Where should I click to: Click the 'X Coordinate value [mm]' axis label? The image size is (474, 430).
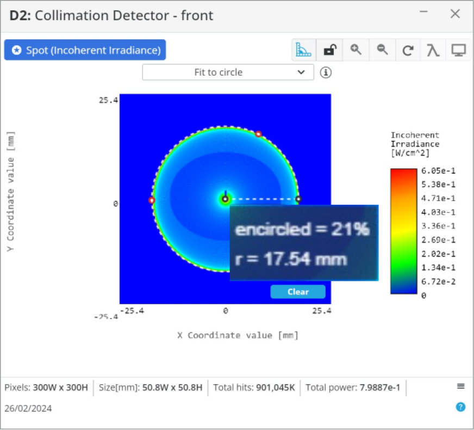(x=238, y=335)
